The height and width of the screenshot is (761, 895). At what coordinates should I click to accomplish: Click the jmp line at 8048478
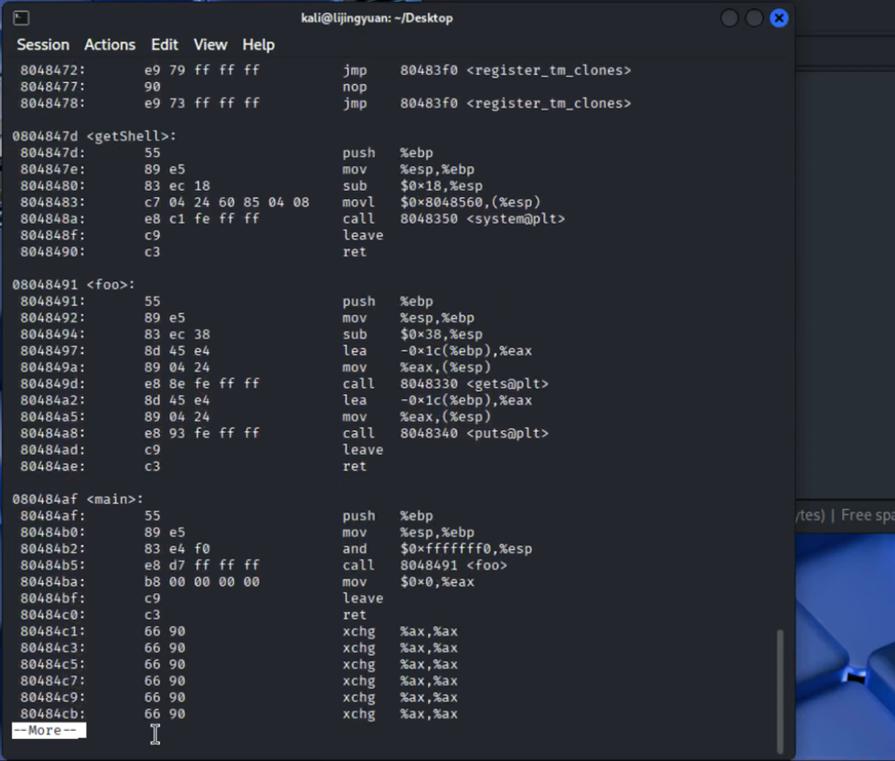[x=325, y=103]
